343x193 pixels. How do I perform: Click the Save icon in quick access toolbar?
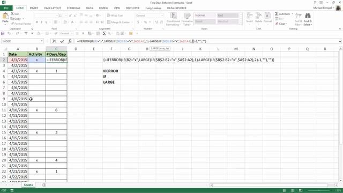coord(3,33)
